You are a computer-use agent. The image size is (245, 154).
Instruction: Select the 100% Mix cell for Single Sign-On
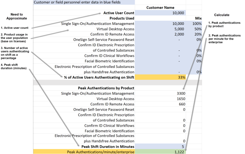pos(196,23)
